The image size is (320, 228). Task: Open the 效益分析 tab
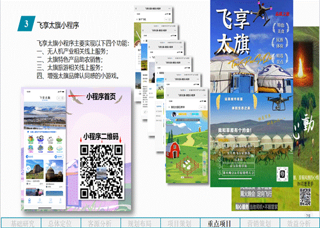299,223
